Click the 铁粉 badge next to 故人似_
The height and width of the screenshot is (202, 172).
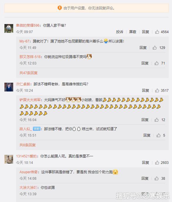point(37,129)
